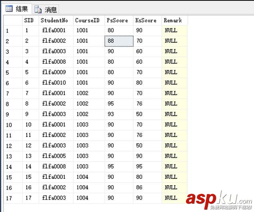The width and height of the screenshot is (254, 212).
Task: Click StudentNo flfa0003 in row 3
Action: pos(56,52)
